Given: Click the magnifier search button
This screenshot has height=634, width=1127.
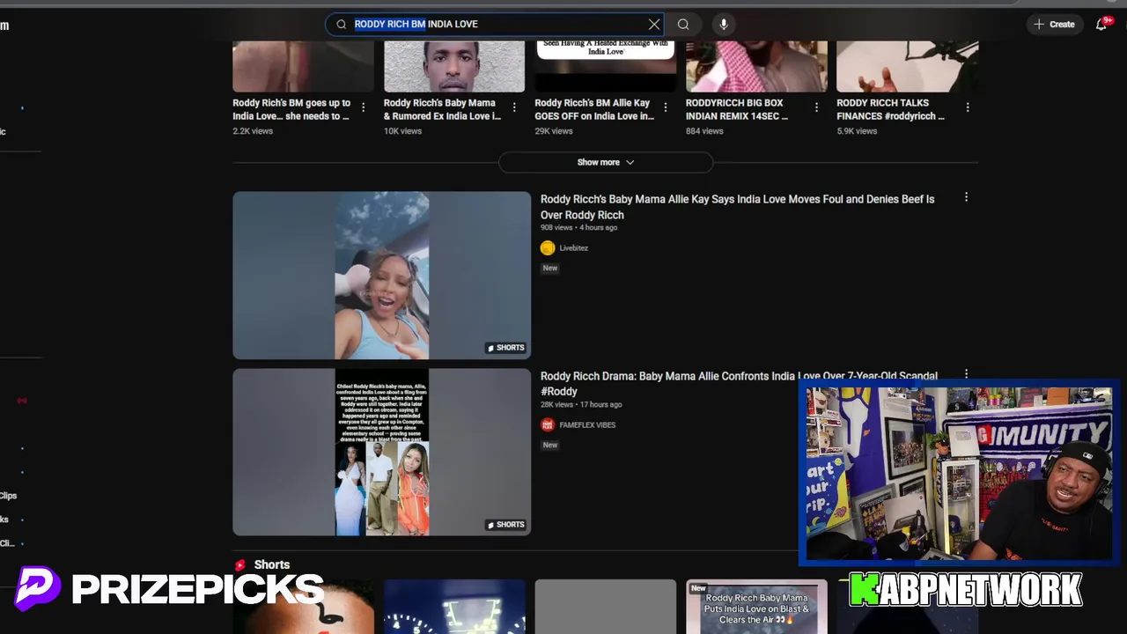Looking at the screenshot, I should 683,25.
